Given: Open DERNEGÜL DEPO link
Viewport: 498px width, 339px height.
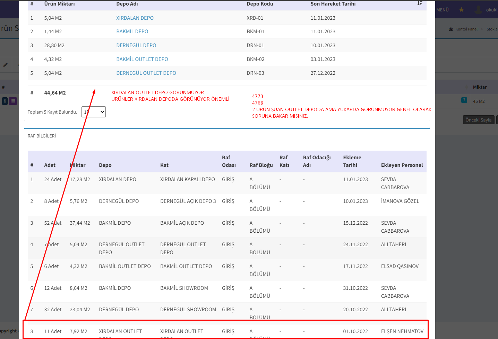Looking at the screenshot, I should 136,45.
